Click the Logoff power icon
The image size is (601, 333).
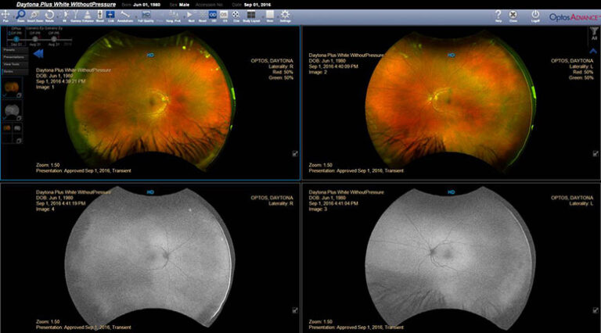click(535, 16)
